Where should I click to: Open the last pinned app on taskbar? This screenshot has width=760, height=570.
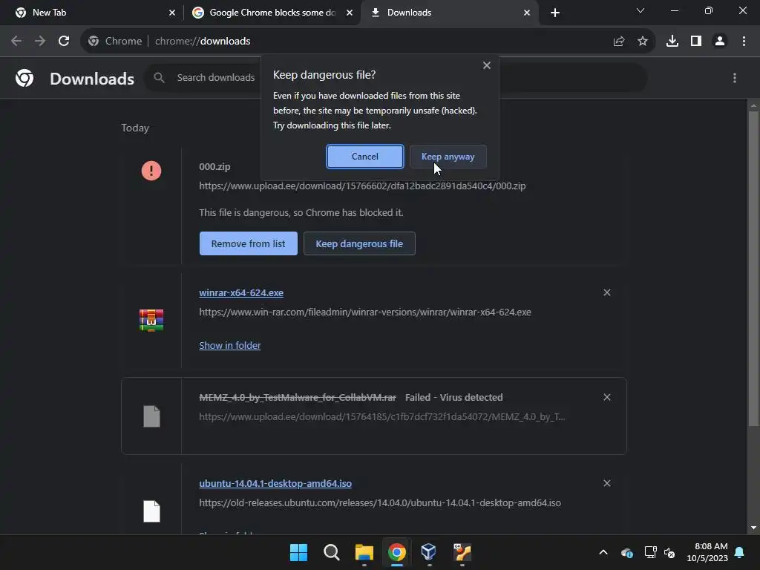click(462, 552)
